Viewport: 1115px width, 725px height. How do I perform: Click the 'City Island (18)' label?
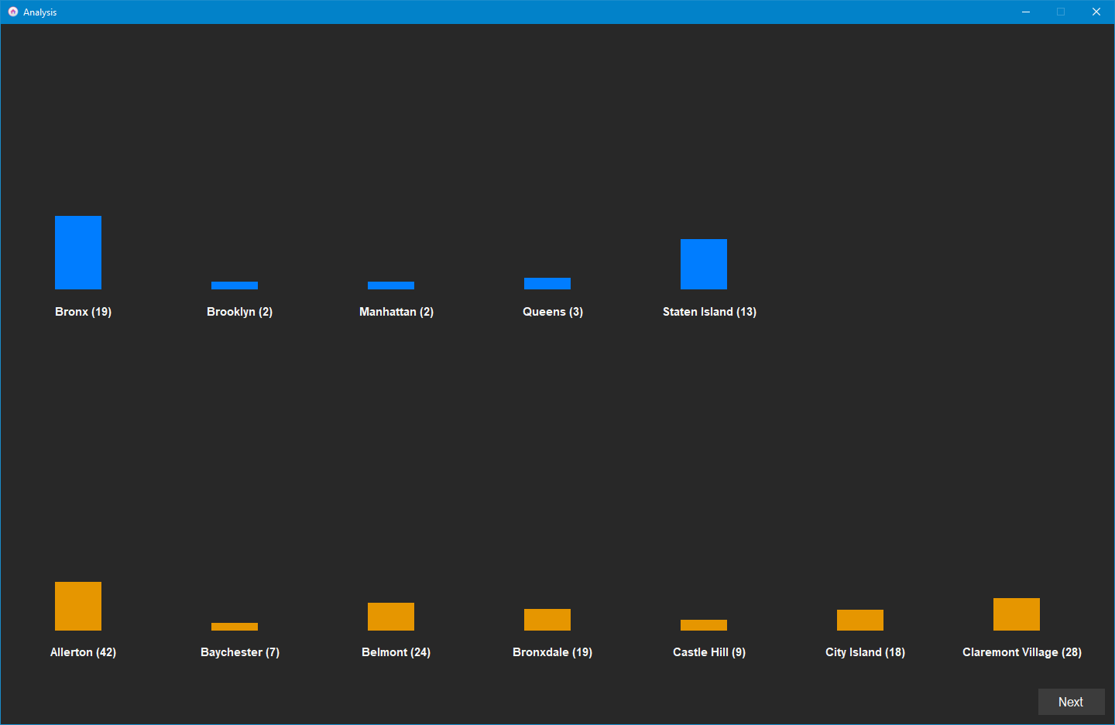866,652
